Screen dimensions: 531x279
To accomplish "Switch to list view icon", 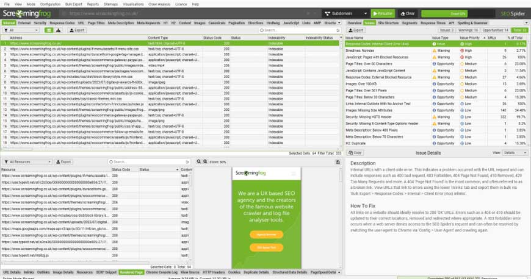I will click(x=49, y=30).
